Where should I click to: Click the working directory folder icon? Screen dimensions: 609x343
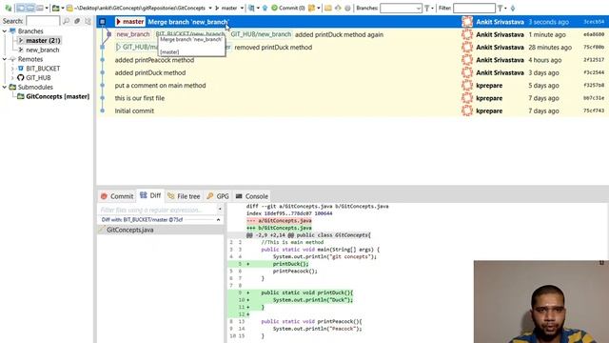point(69,9)
